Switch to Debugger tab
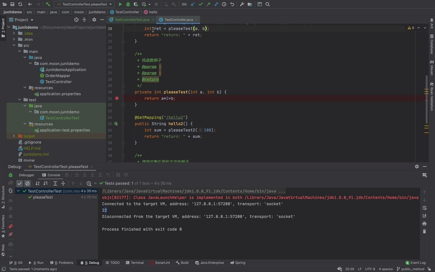 click(26, 175)
